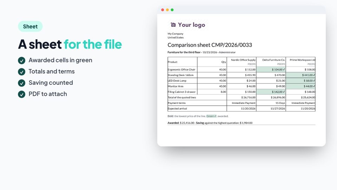
Task: Click the checkmark icon beside Totals and terms
Action: point(21,72)
